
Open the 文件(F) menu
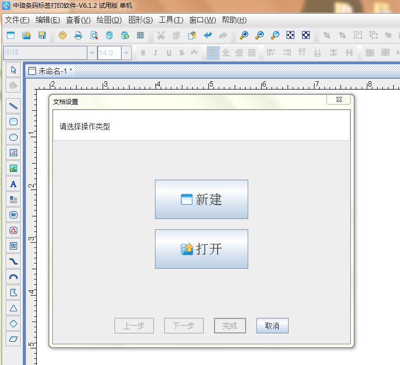pos(17,20)
